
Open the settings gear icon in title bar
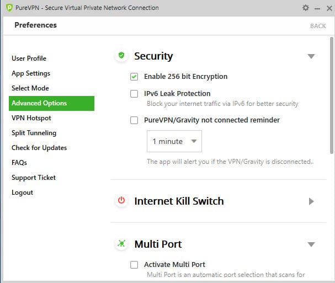pyautogui.click(x=306, y=8)
